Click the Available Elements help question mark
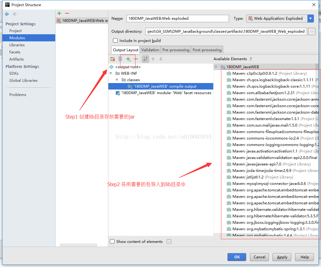Viewport: 321px width, 267px height. 251,59
